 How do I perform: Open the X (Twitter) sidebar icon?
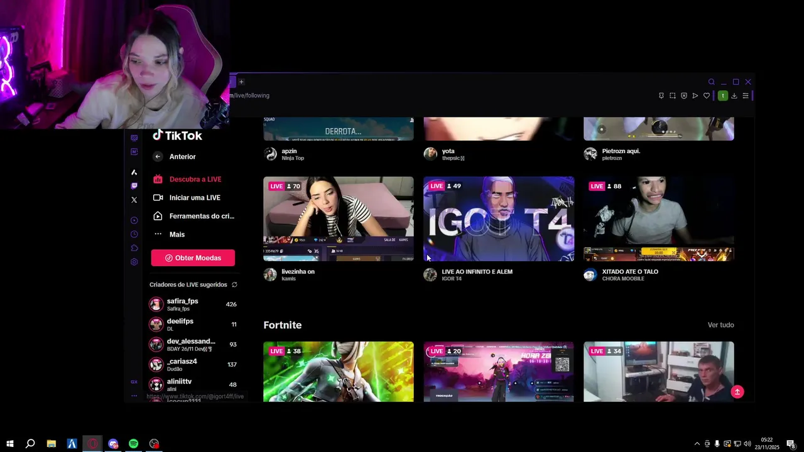[134, 200]
